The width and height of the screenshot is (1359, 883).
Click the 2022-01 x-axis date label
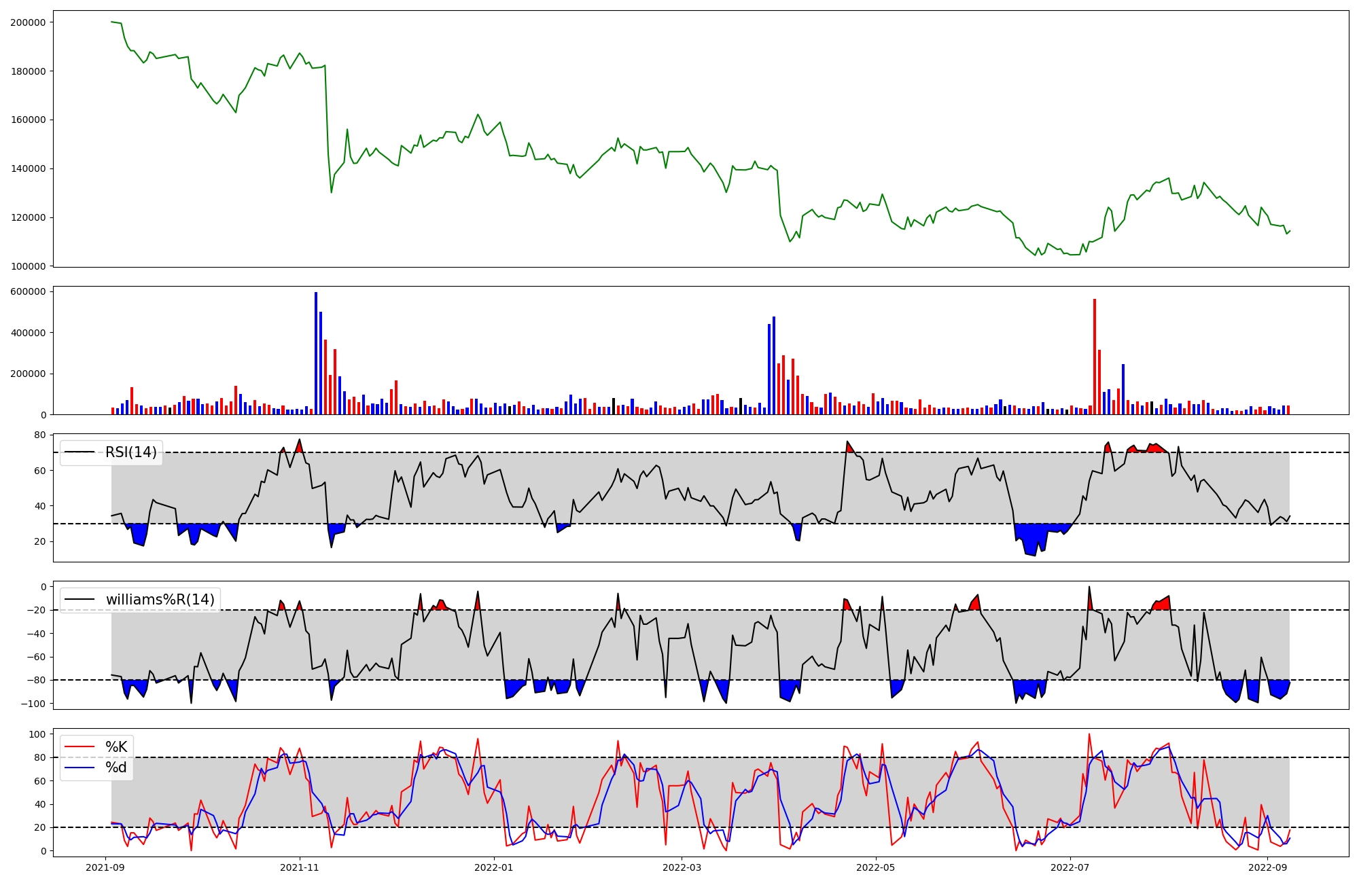pos(494,867)
